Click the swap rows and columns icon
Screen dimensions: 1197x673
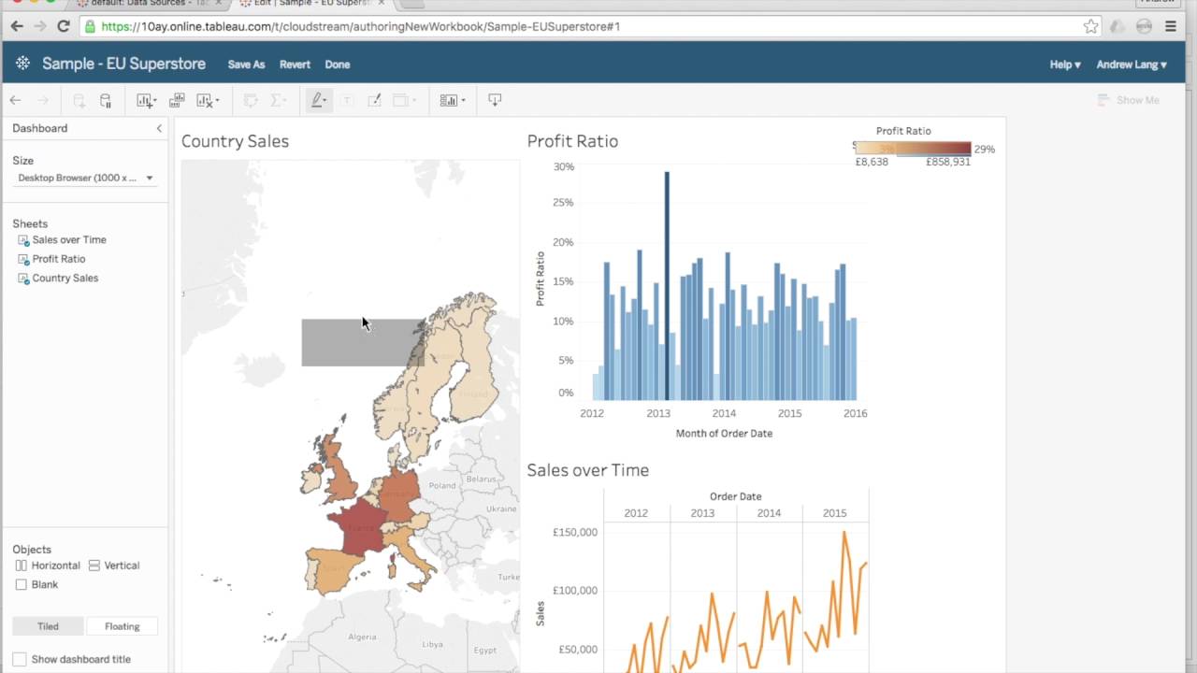pyautogui.click(x=250, y=100)
